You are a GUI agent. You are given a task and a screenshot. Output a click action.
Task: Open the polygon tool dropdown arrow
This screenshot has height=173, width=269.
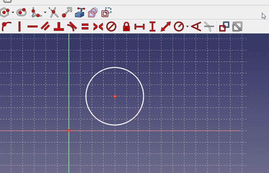click(13, 13)
